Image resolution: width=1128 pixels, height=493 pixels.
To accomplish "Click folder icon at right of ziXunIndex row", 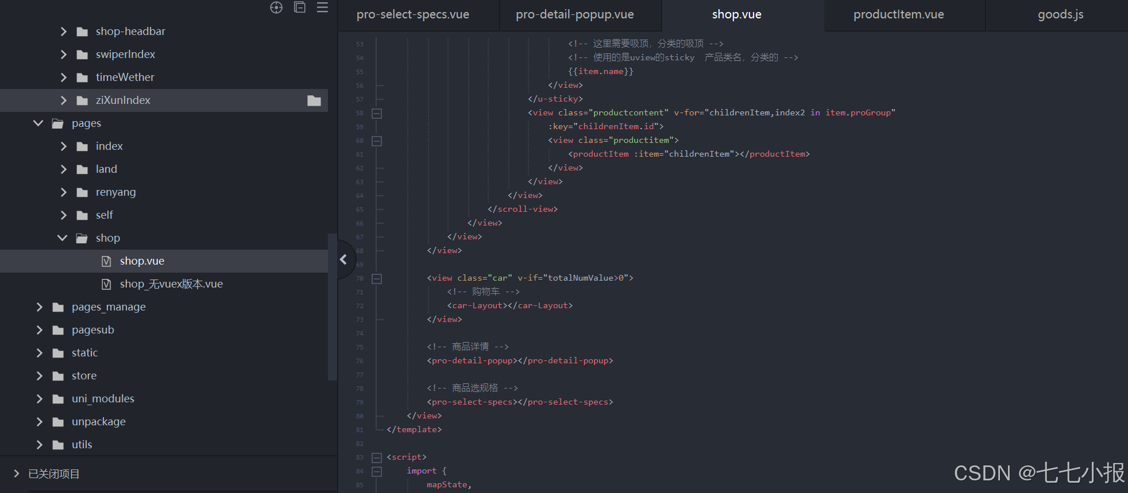I will pos(314,100).
